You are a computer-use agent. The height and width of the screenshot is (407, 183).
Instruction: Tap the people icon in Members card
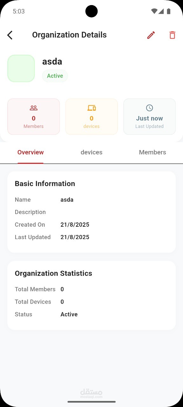(34, 108)
